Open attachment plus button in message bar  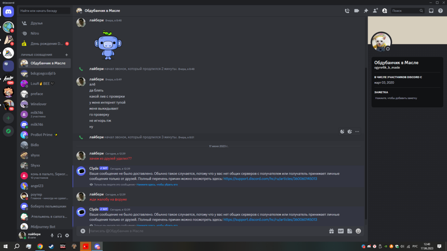click(83, 231)
